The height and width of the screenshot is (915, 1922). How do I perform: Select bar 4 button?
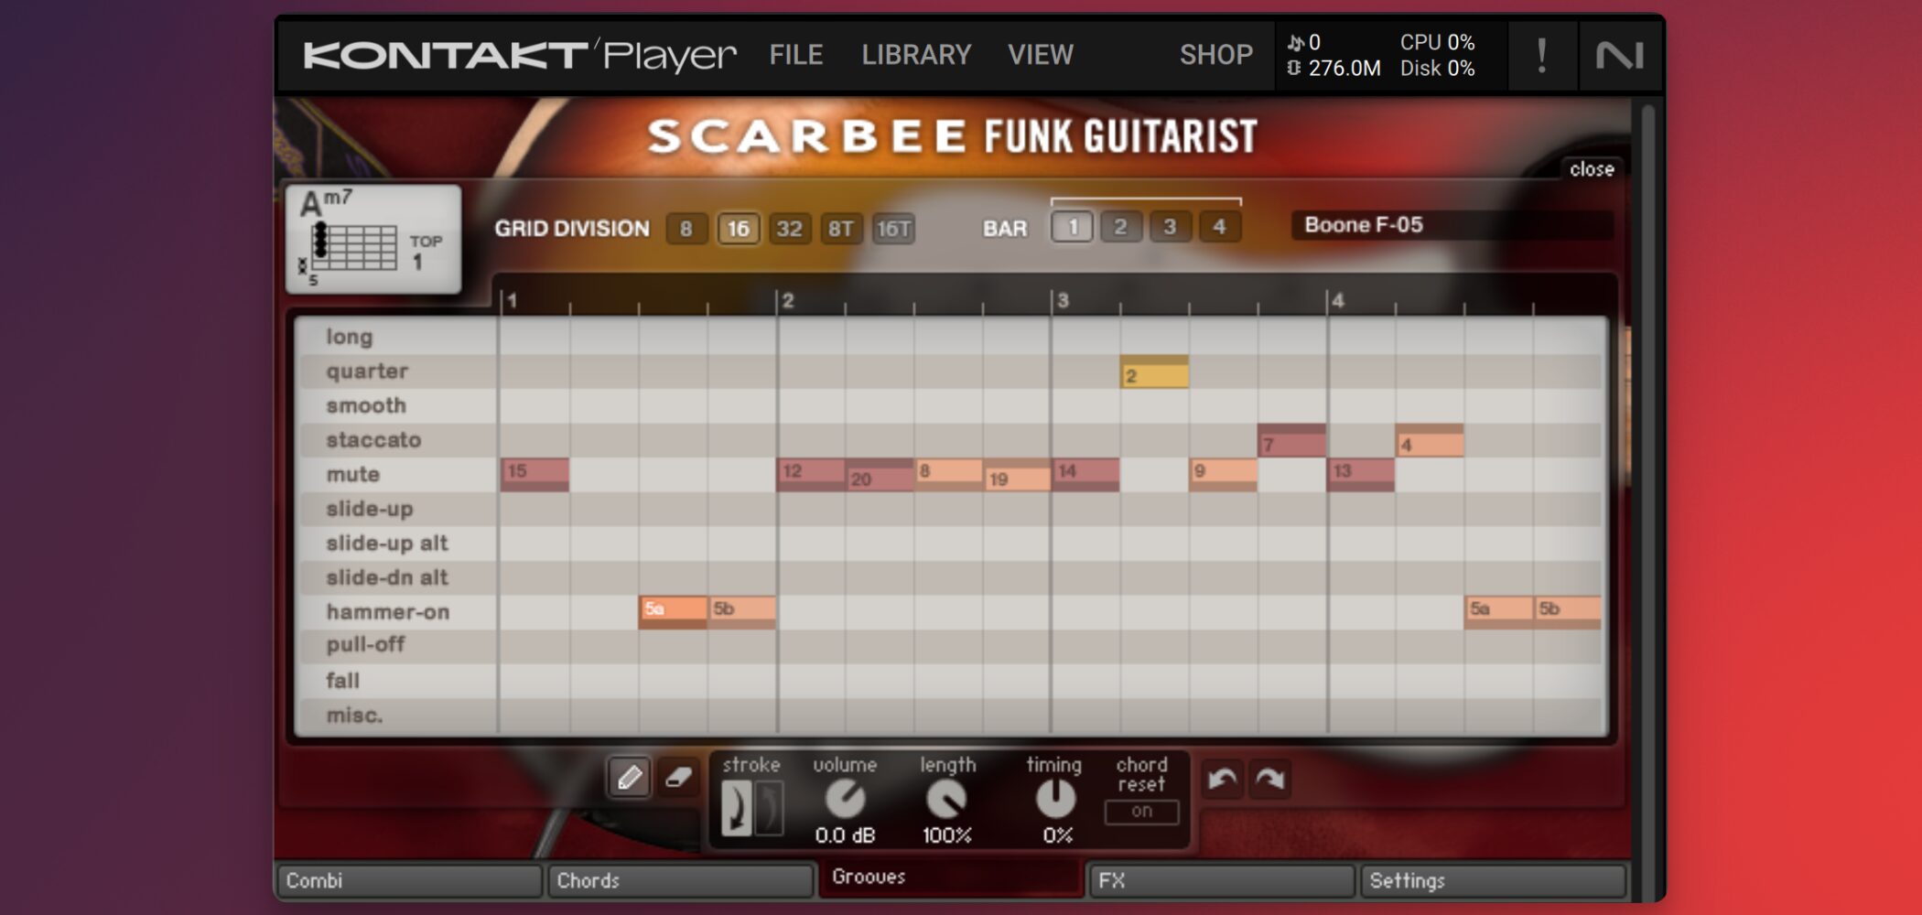1219,227
